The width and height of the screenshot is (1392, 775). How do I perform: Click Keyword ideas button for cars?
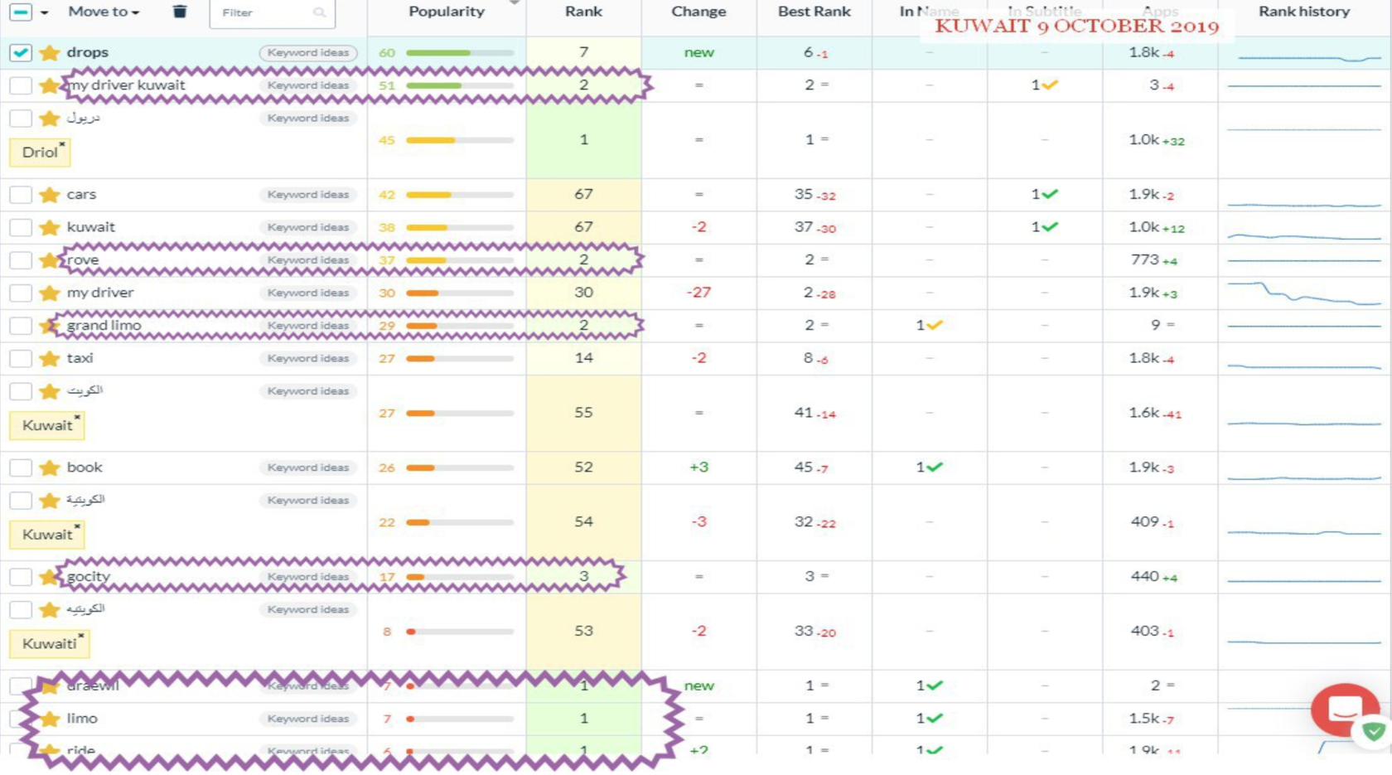click(308, 195)
